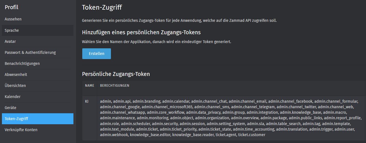Navigate to Benachrichtigungen
366x143 pixels.
tap(22, 63)
